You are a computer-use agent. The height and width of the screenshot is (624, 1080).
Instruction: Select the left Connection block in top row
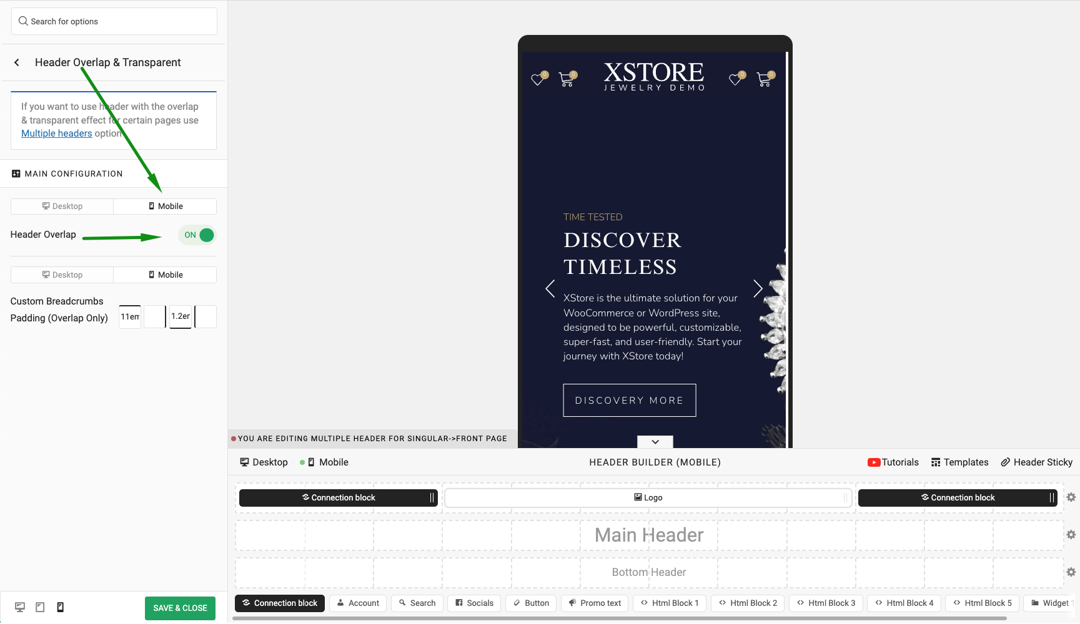[339, 497]
